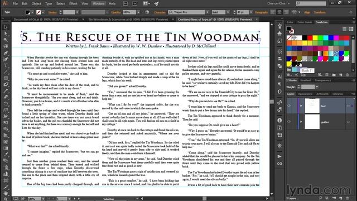The image size is (357, 201).
Task: Select the Rectangle tool
Action: 6,78
